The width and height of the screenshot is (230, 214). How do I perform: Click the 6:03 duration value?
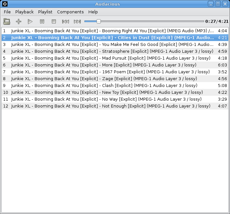point(222,65)
